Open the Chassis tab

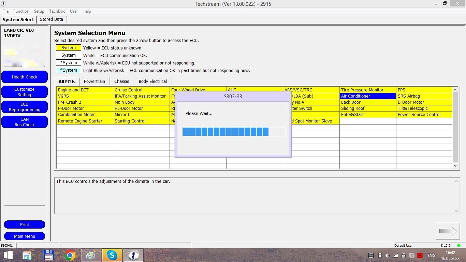click(x=122, y=82)
